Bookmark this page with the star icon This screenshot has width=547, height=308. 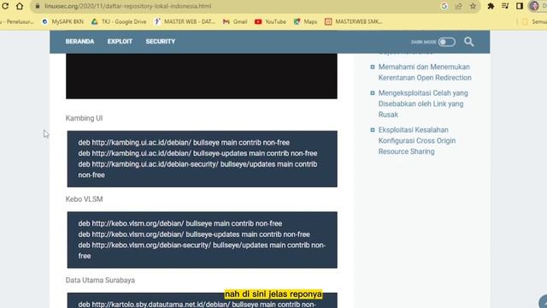[473, 6]
